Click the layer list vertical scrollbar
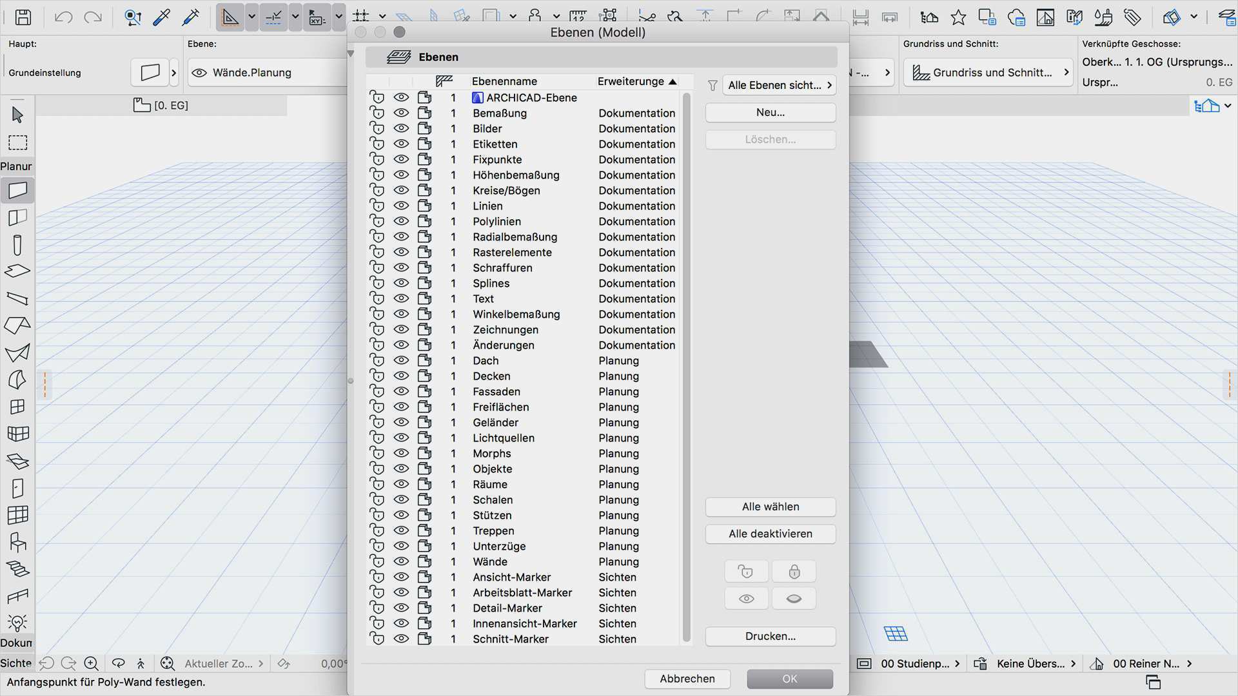This screenshot has height=696, width=1238. [686, 367]
